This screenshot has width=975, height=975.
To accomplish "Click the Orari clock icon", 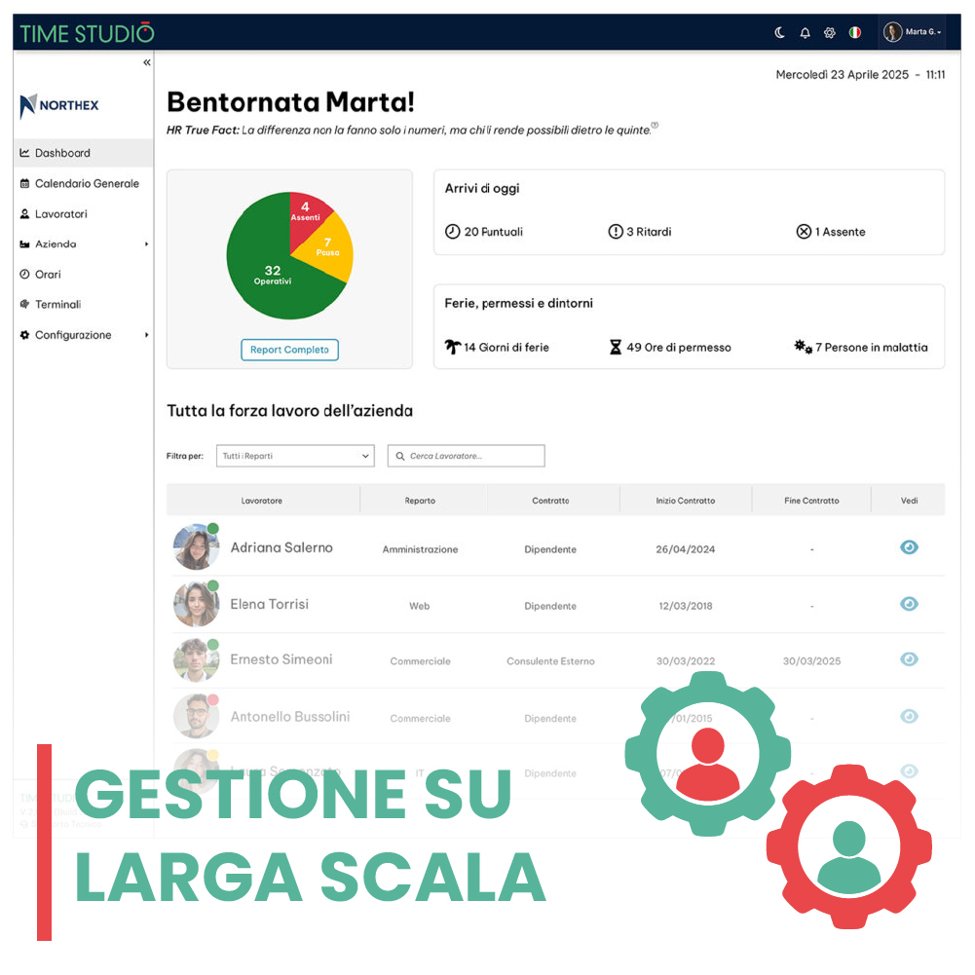I will 22,274.
